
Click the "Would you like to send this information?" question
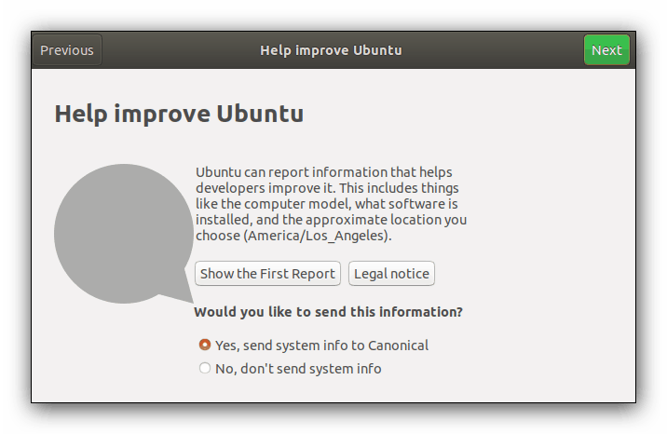point(328,311)
